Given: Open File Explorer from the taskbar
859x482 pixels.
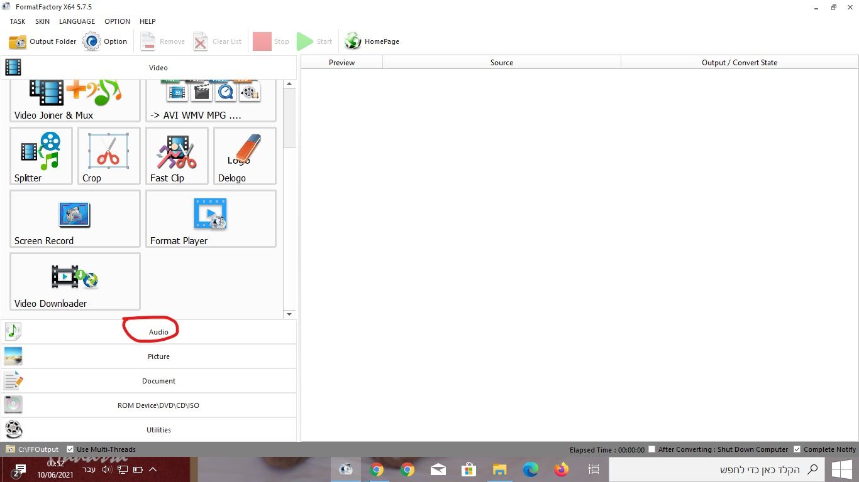Looking at the screenshot, I should [x=499, y=469].
